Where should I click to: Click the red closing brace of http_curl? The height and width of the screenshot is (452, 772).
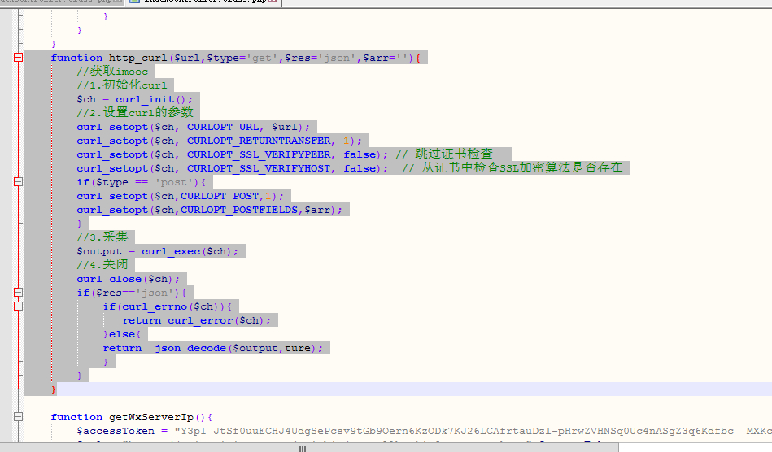pyautogui.click(x=54, y=389)
